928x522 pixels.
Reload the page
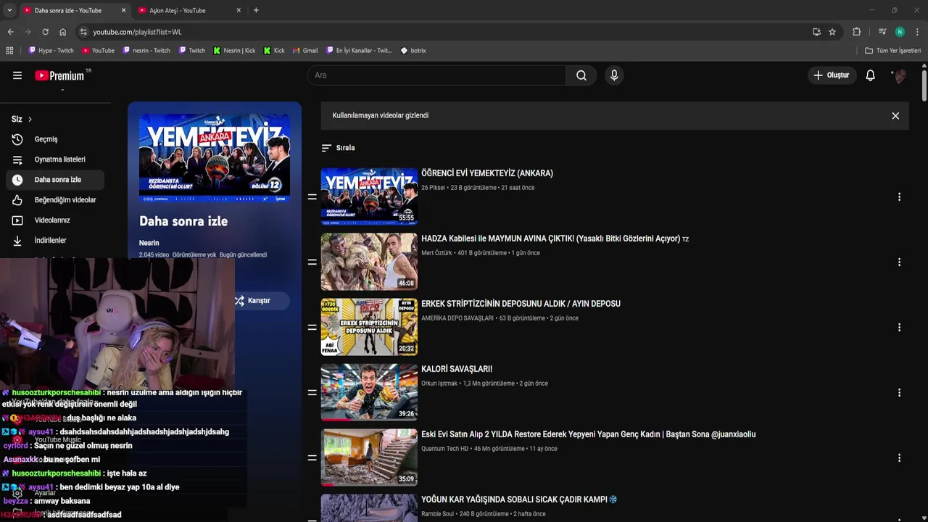click(x=45, y=32)
